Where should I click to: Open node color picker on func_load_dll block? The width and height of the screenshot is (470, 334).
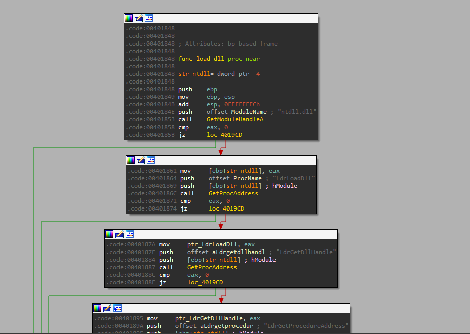point(128,18)
